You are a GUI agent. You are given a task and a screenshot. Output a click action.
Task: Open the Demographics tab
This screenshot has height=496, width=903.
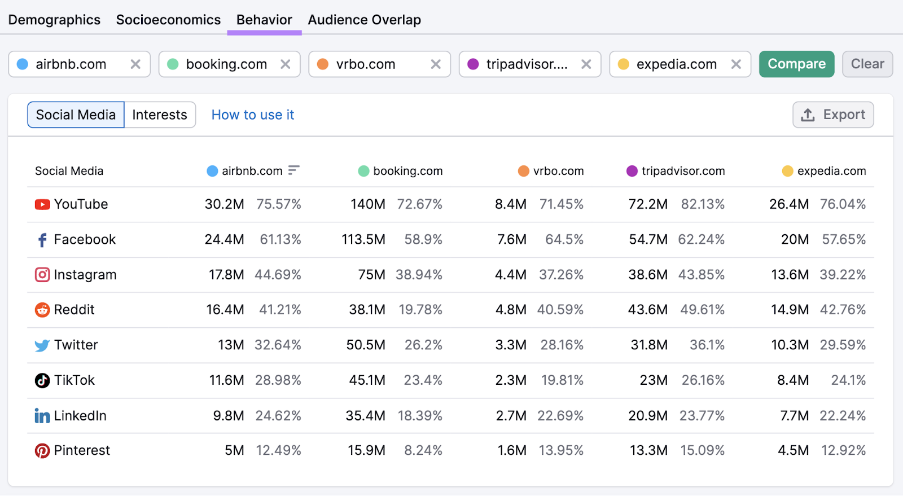[54, 20]
